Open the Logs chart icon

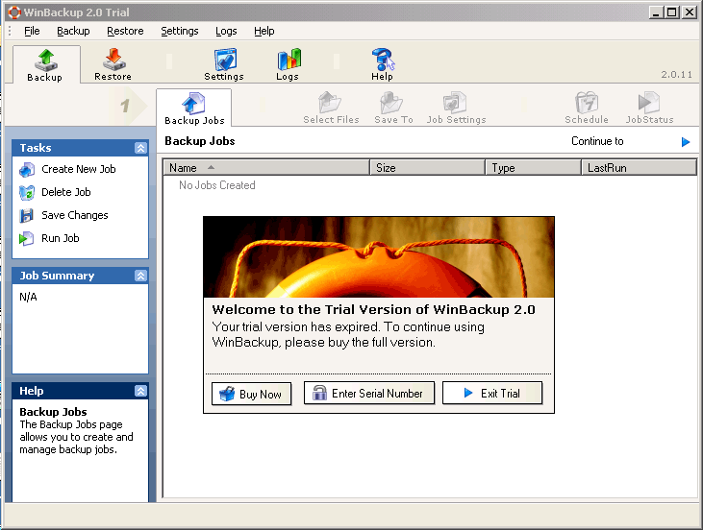288,65
